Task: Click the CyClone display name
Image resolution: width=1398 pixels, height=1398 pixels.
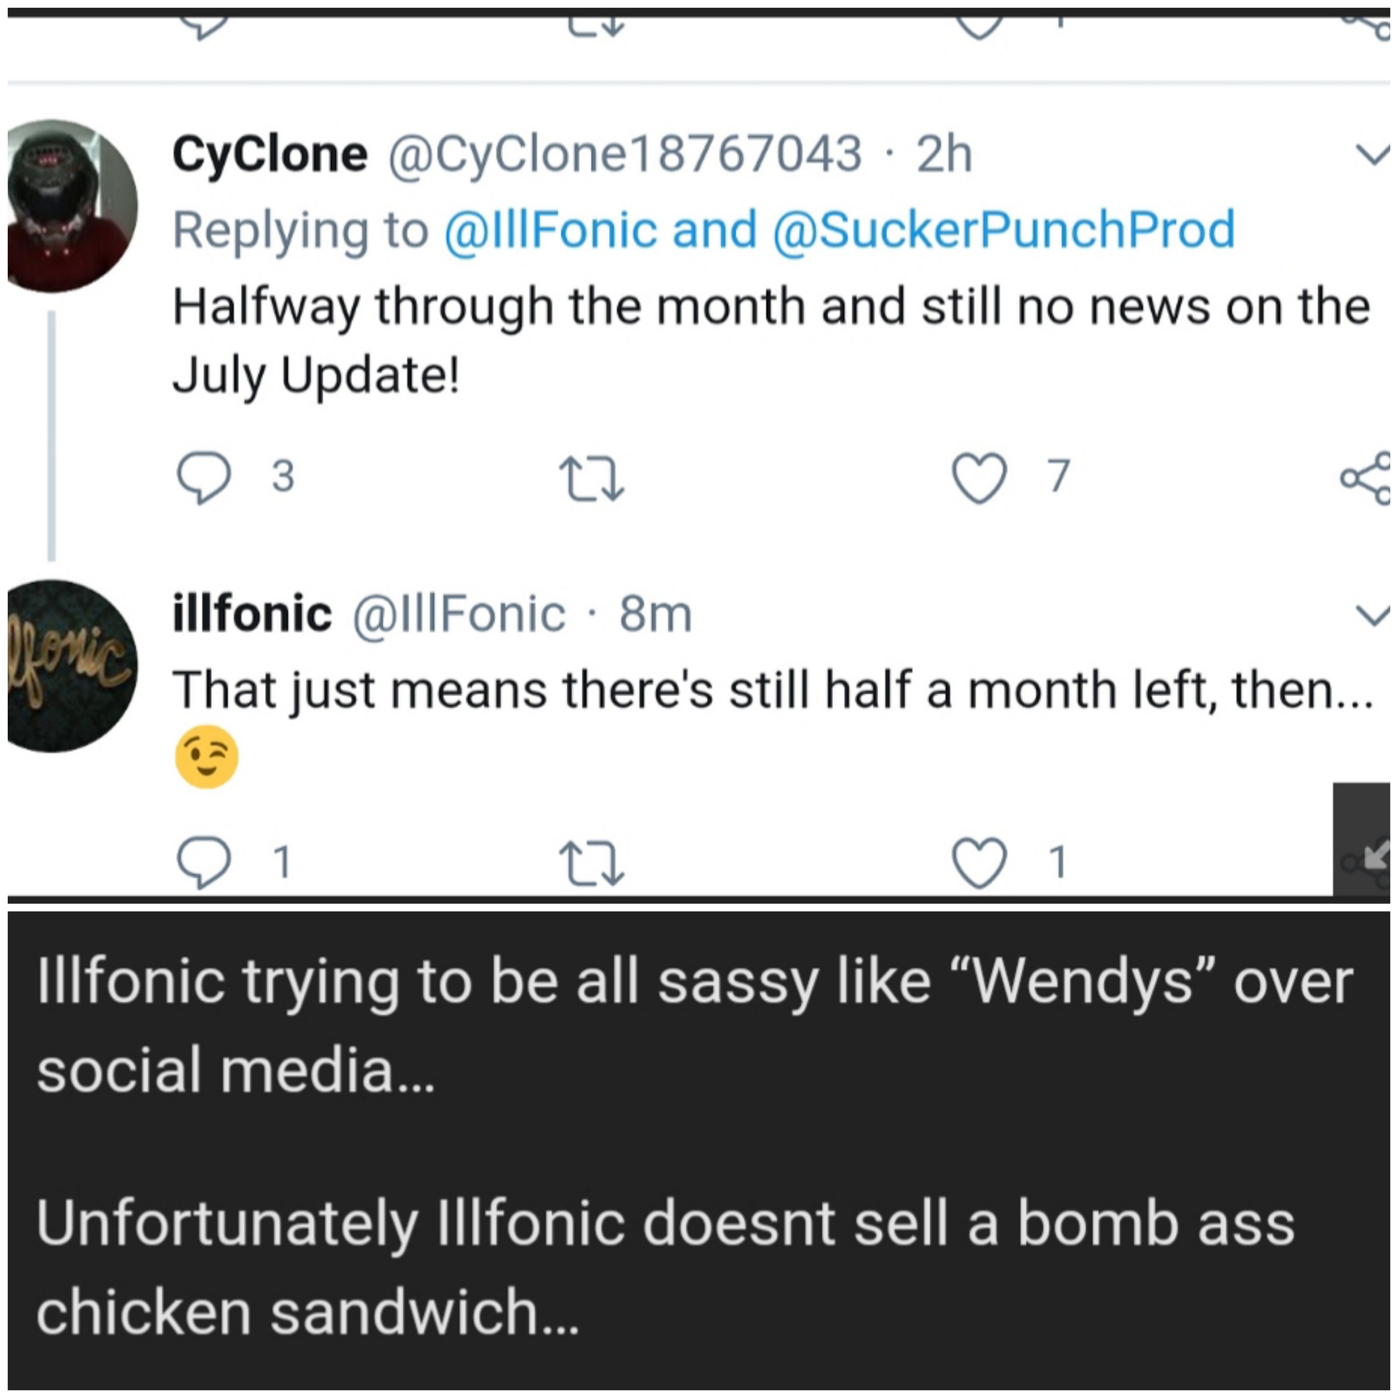Action: click(x=270, y=154)
